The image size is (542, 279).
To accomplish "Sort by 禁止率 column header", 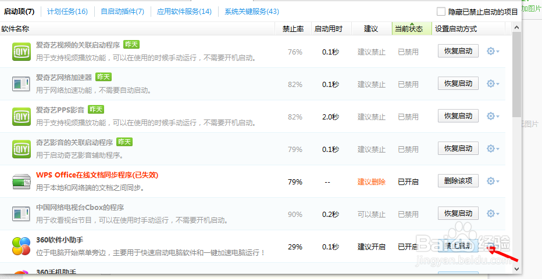I will point(293,29).
